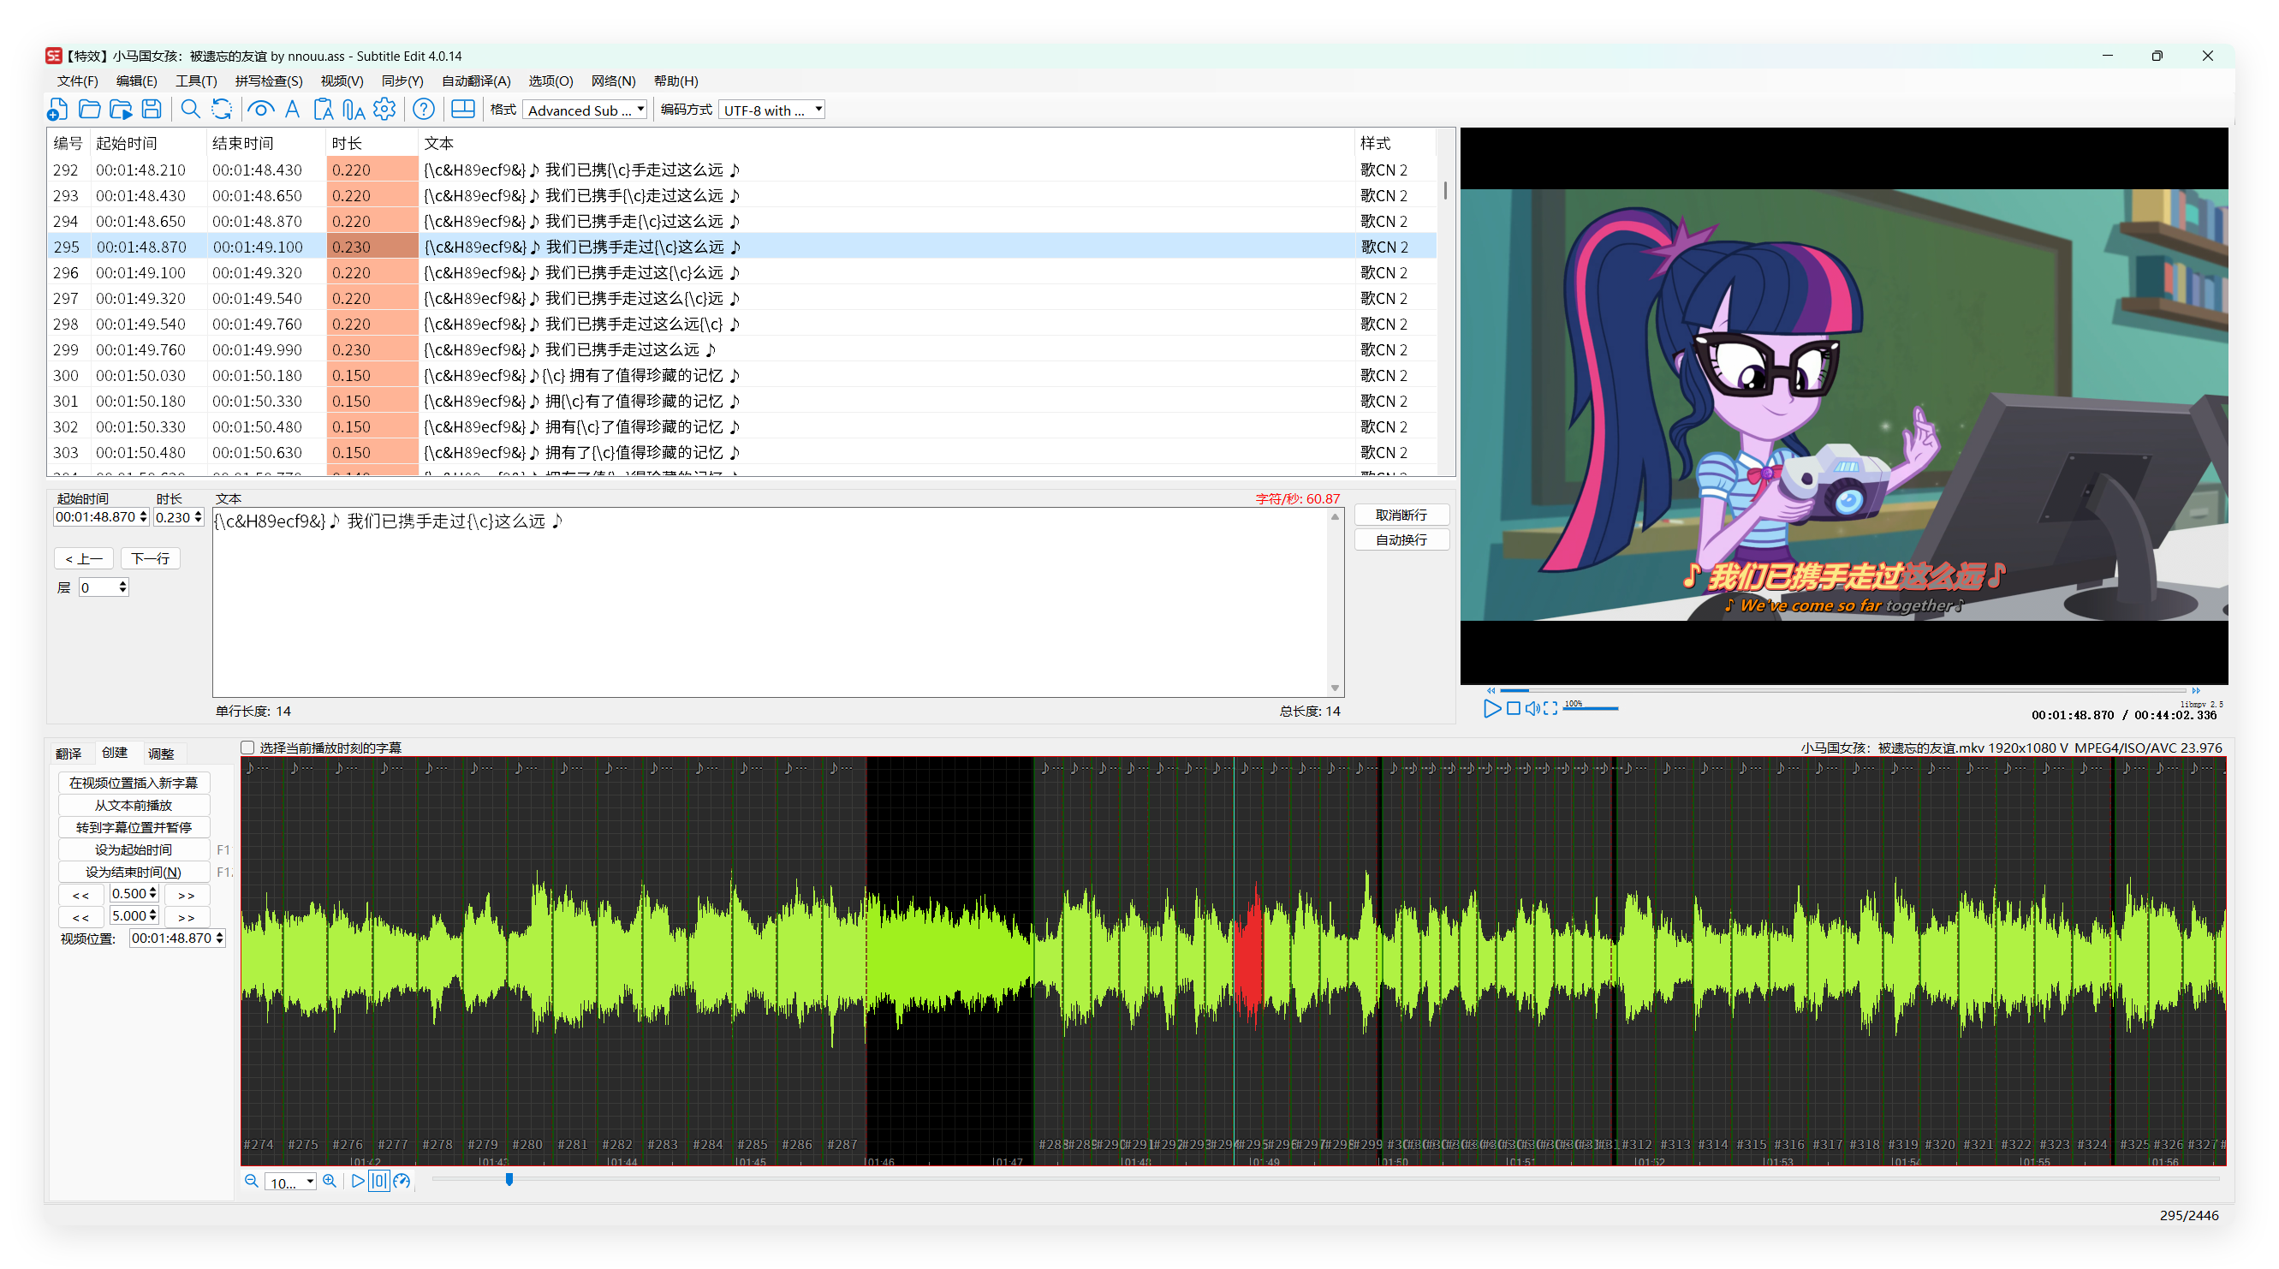Open the waveform zoom percentage dropdown

[310, 1182]
